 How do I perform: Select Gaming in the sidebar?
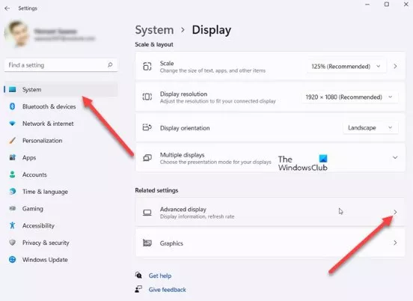(61, 208)
